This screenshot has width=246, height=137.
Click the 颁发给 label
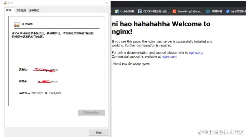[23, 70]
